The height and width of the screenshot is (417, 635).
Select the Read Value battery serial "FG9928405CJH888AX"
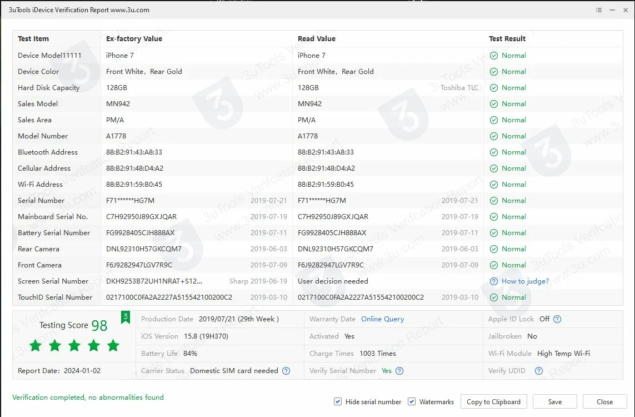pos(332,233)
